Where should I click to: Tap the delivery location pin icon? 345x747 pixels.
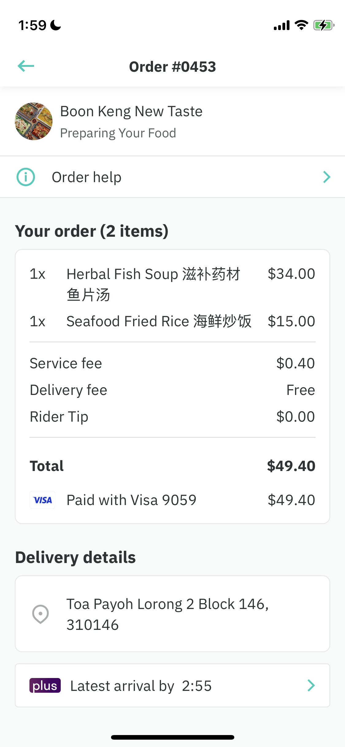click(x=40, y=614)
